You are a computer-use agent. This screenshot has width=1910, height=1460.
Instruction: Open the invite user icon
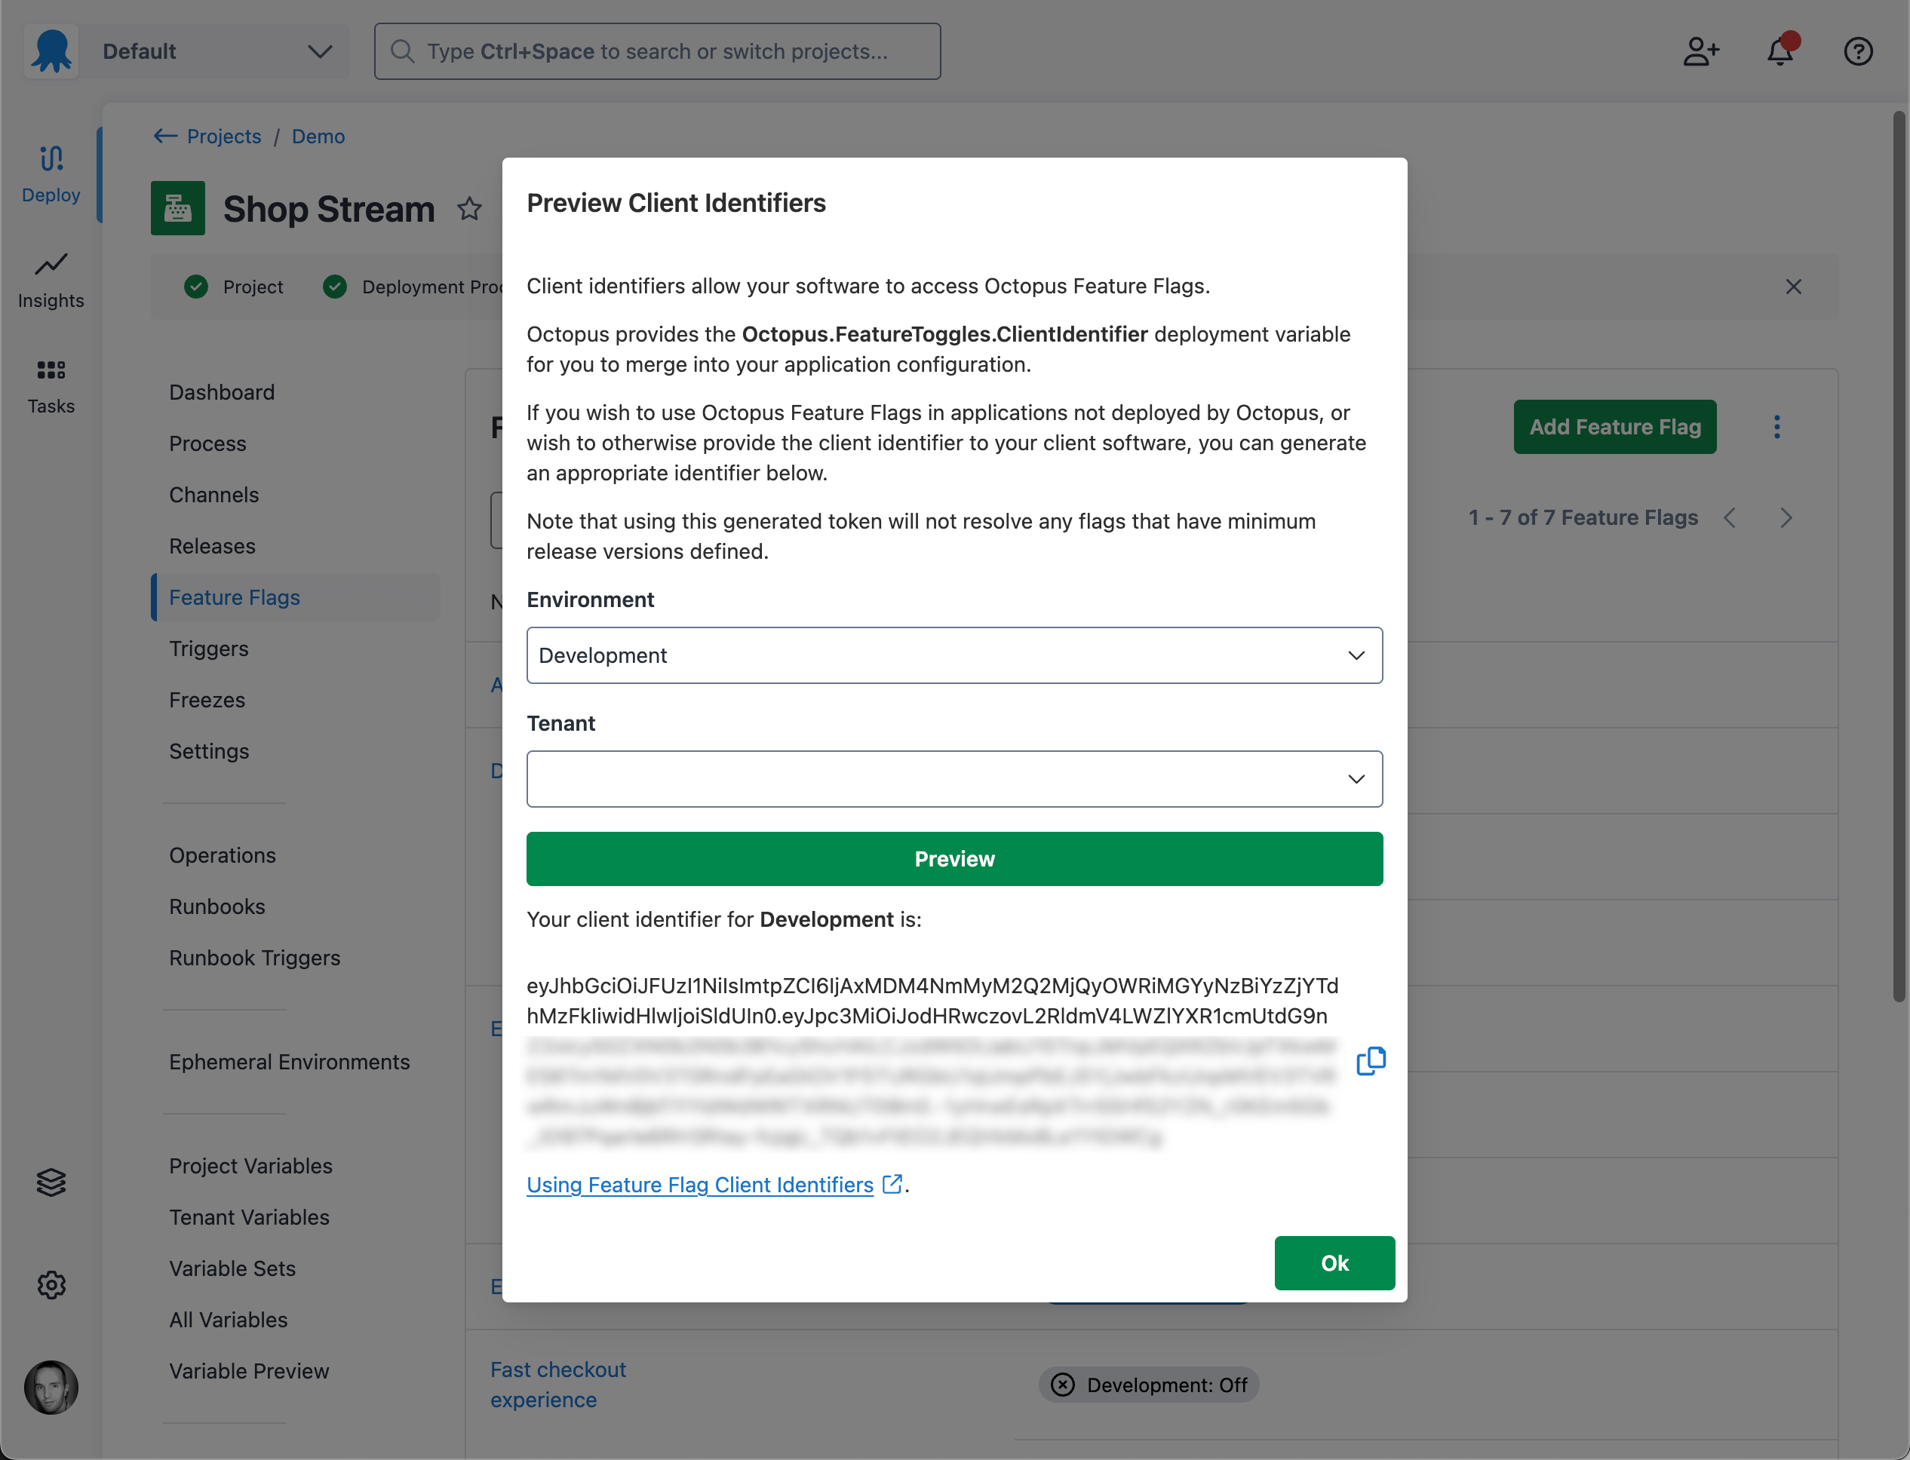1701,51
